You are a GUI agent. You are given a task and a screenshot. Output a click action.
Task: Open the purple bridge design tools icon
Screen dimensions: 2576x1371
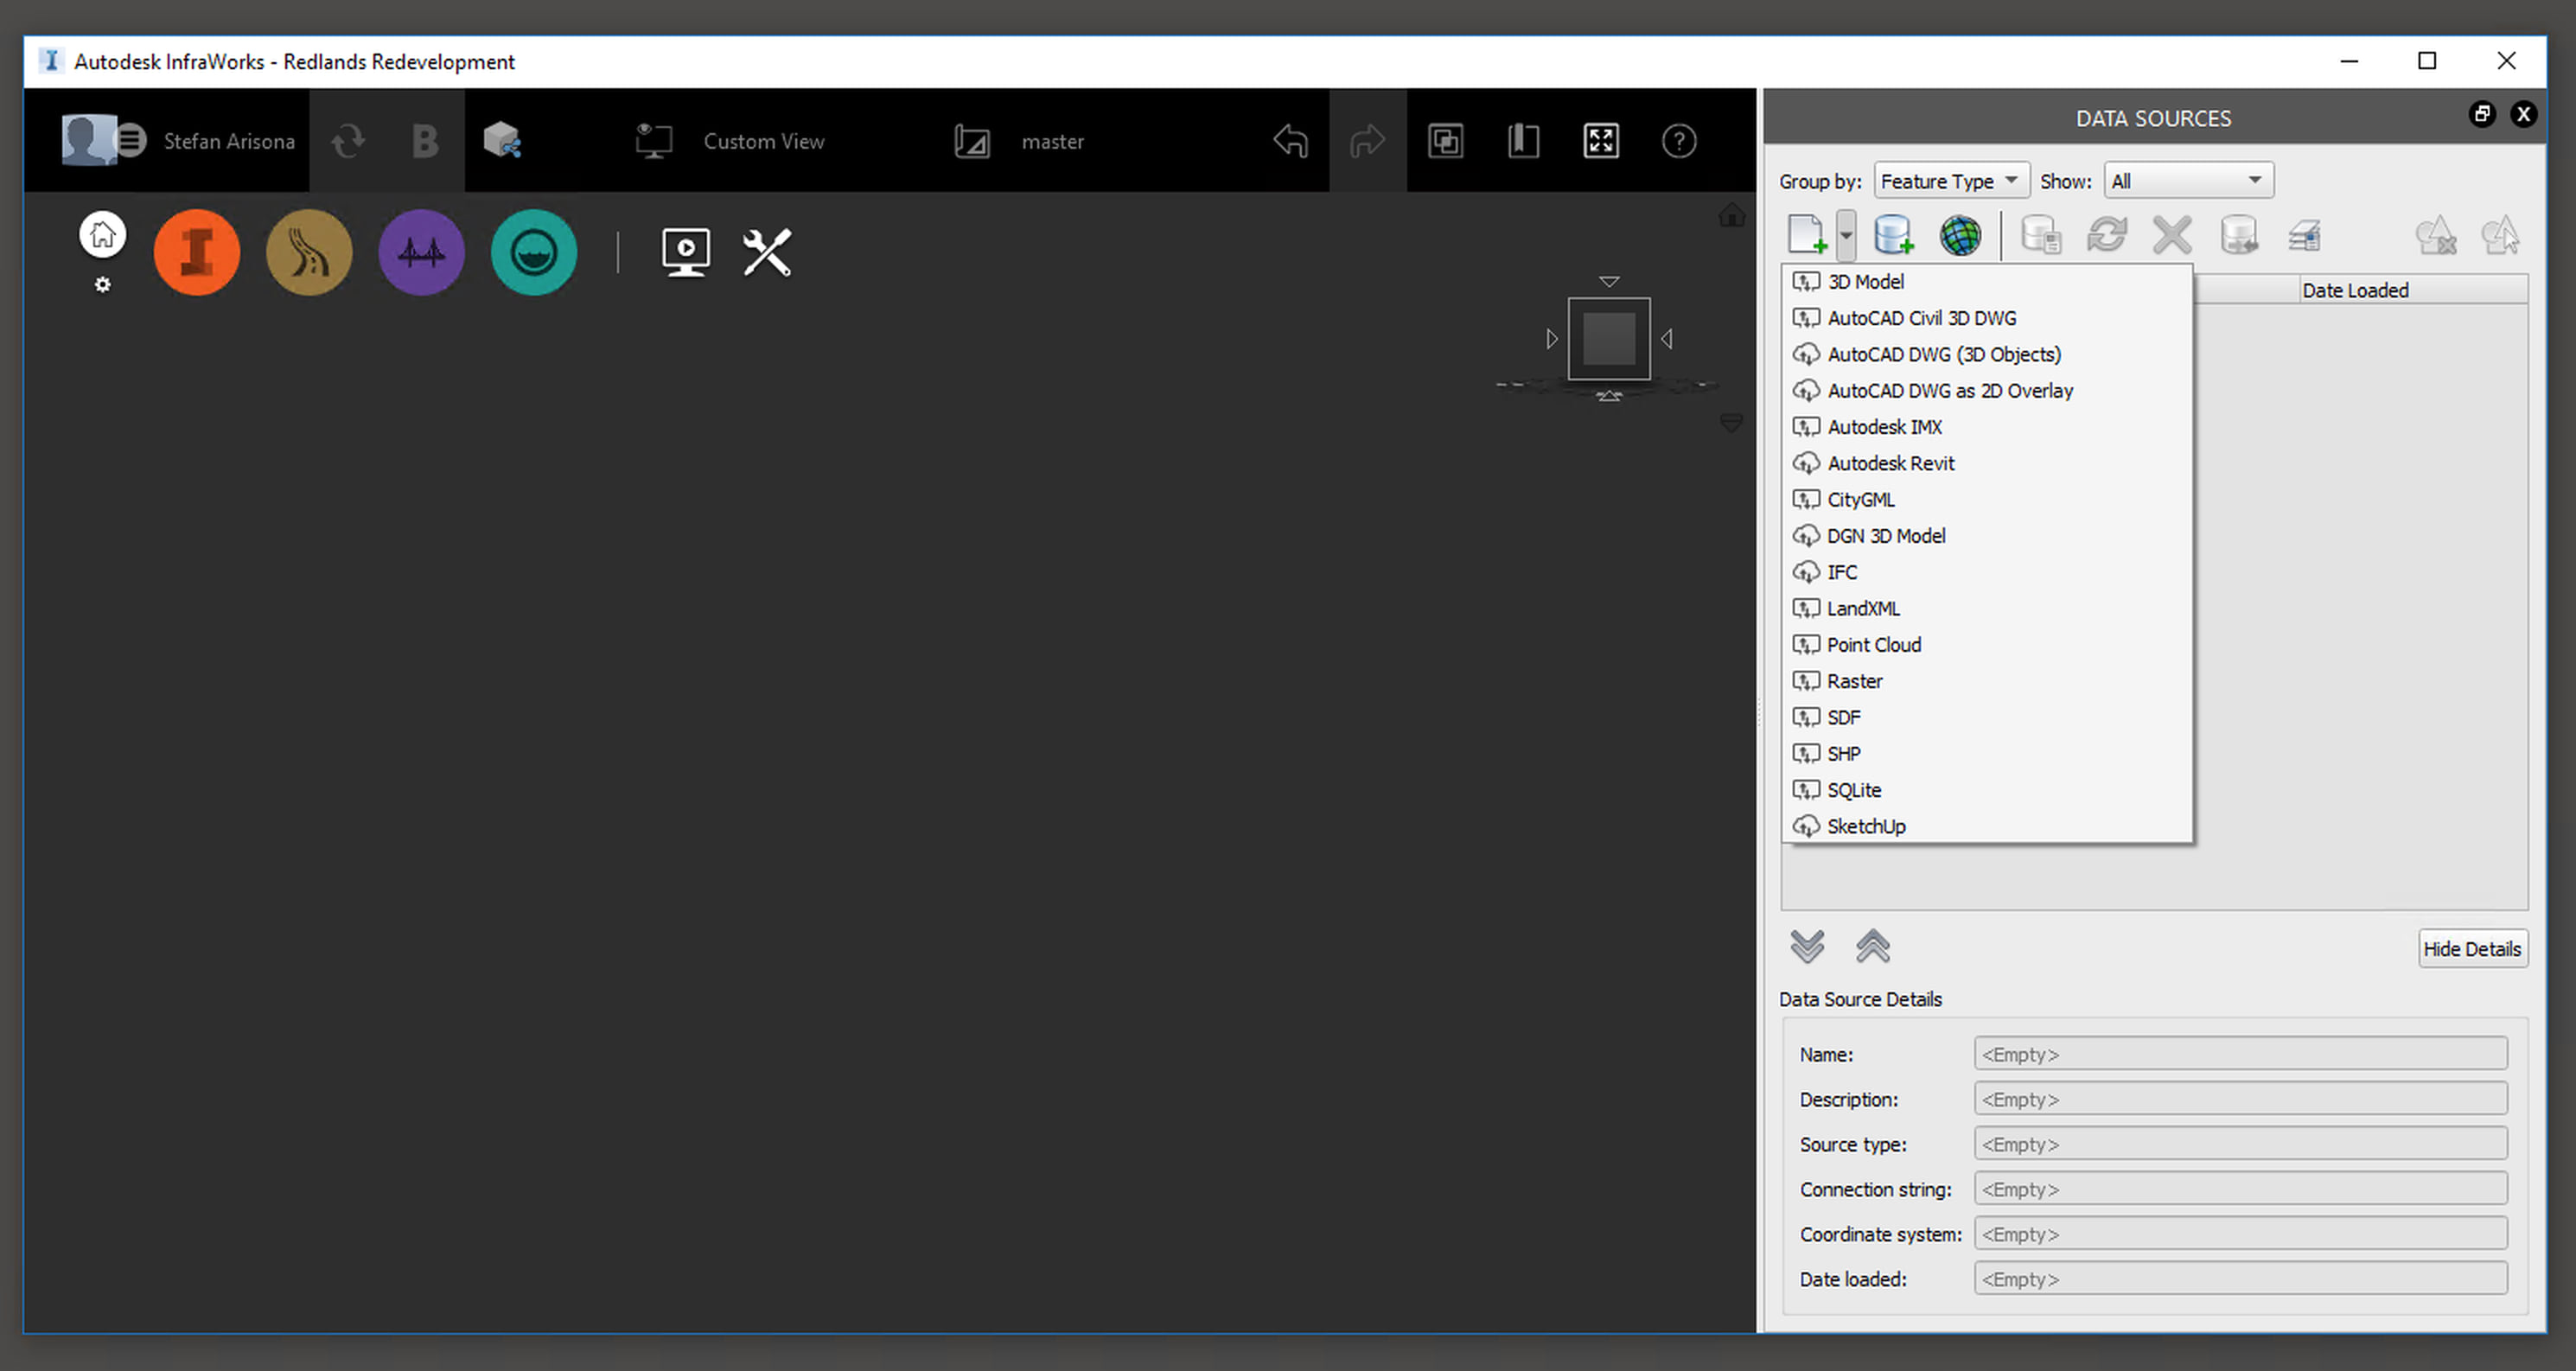pyautogui.click(x=421, y=252)
